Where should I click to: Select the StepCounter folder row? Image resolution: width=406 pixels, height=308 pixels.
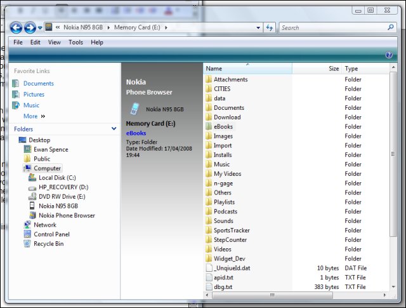[x=296, y=240]
